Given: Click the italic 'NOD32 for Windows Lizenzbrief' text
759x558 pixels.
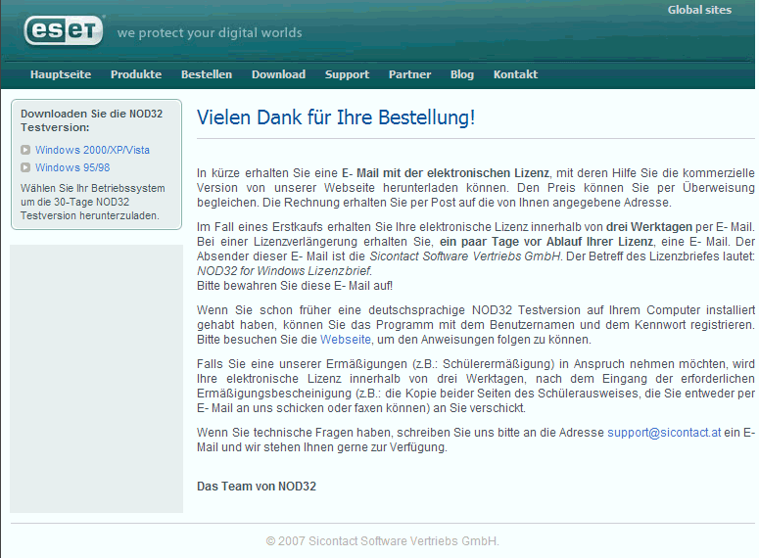Looking at the screenshot, I should coord(284,271).
